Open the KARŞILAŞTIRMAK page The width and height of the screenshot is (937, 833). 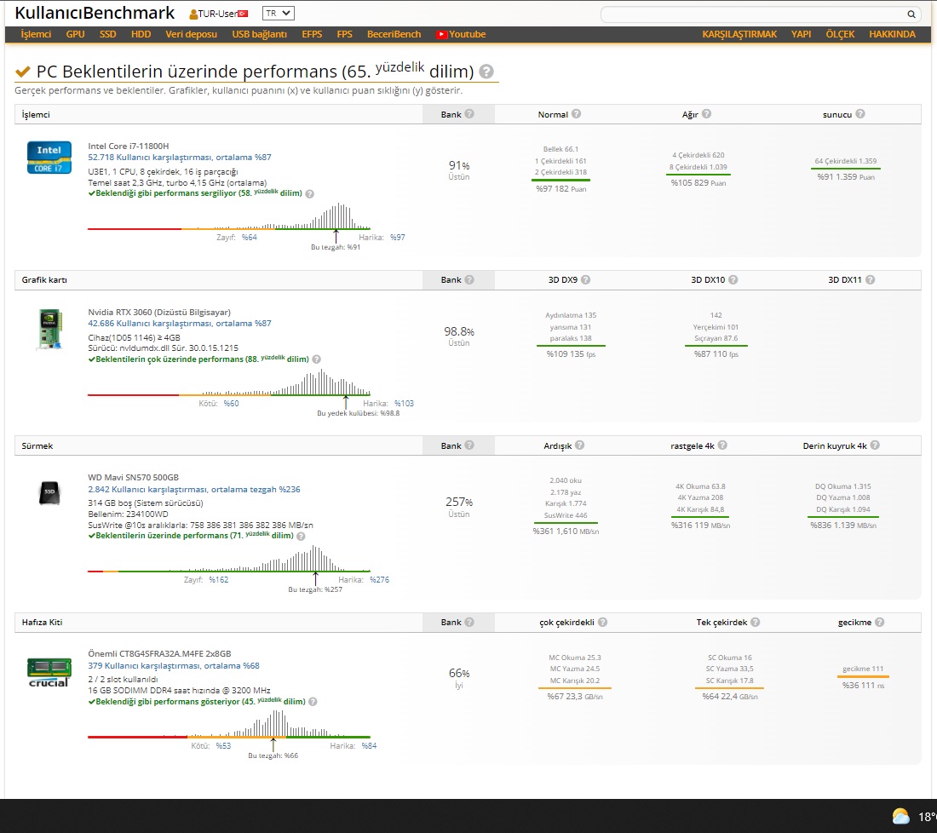739,35
